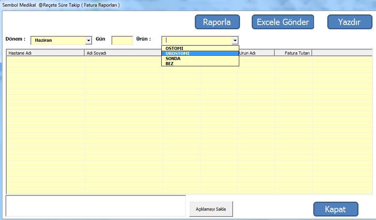This screenshot has width=376, height=220.
Task: Click the Dönem field showing Haziran
Action: [58, 40]
